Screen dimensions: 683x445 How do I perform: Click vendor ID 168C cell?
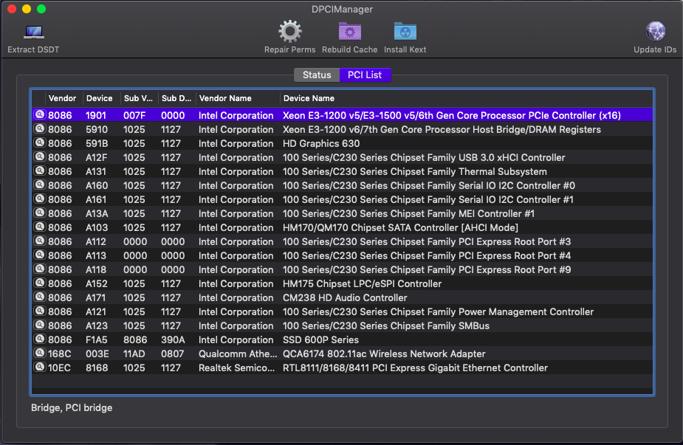point(60,354)
